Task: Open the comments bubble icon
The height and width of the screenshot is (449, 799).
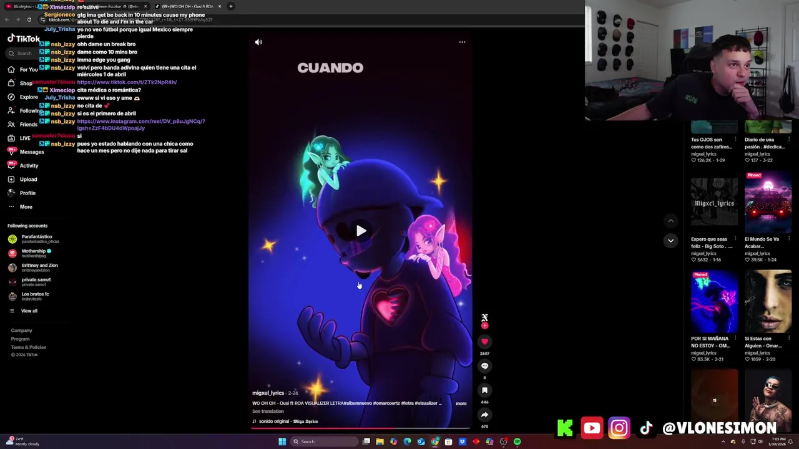Action: point(484,366)
